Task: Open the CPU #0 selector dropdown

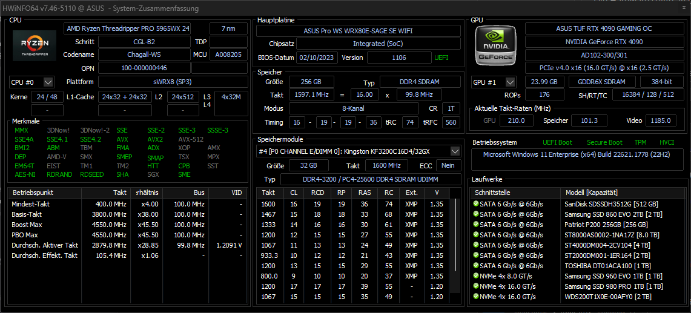Action: pos(48,82)
